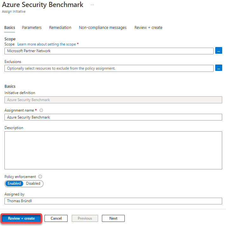Set policy enforcement to Enabled
The width and height of the screenshot is (226, 226).
tap(14, 183)
